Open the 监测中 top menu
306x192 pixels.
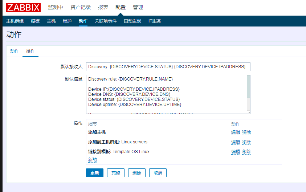pos(56,7)
